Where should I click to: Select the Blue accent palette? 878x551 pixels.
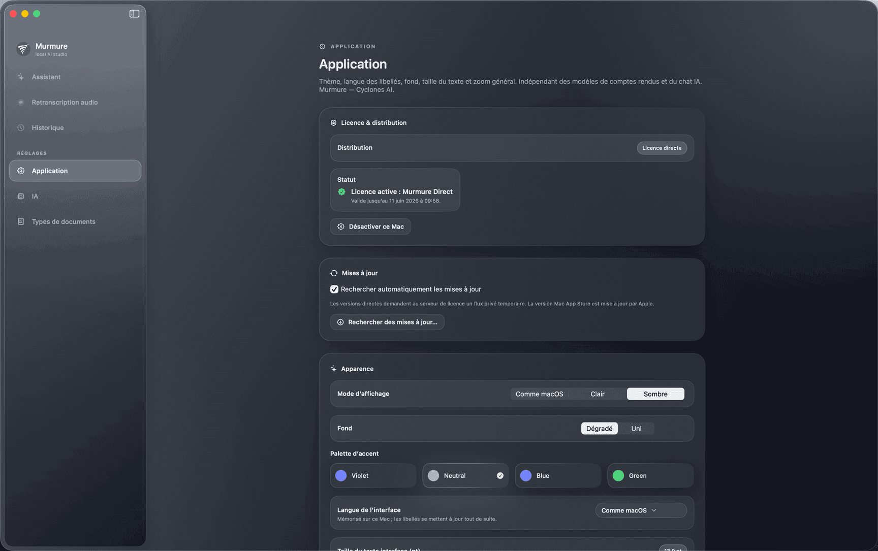tap(558, 476)
